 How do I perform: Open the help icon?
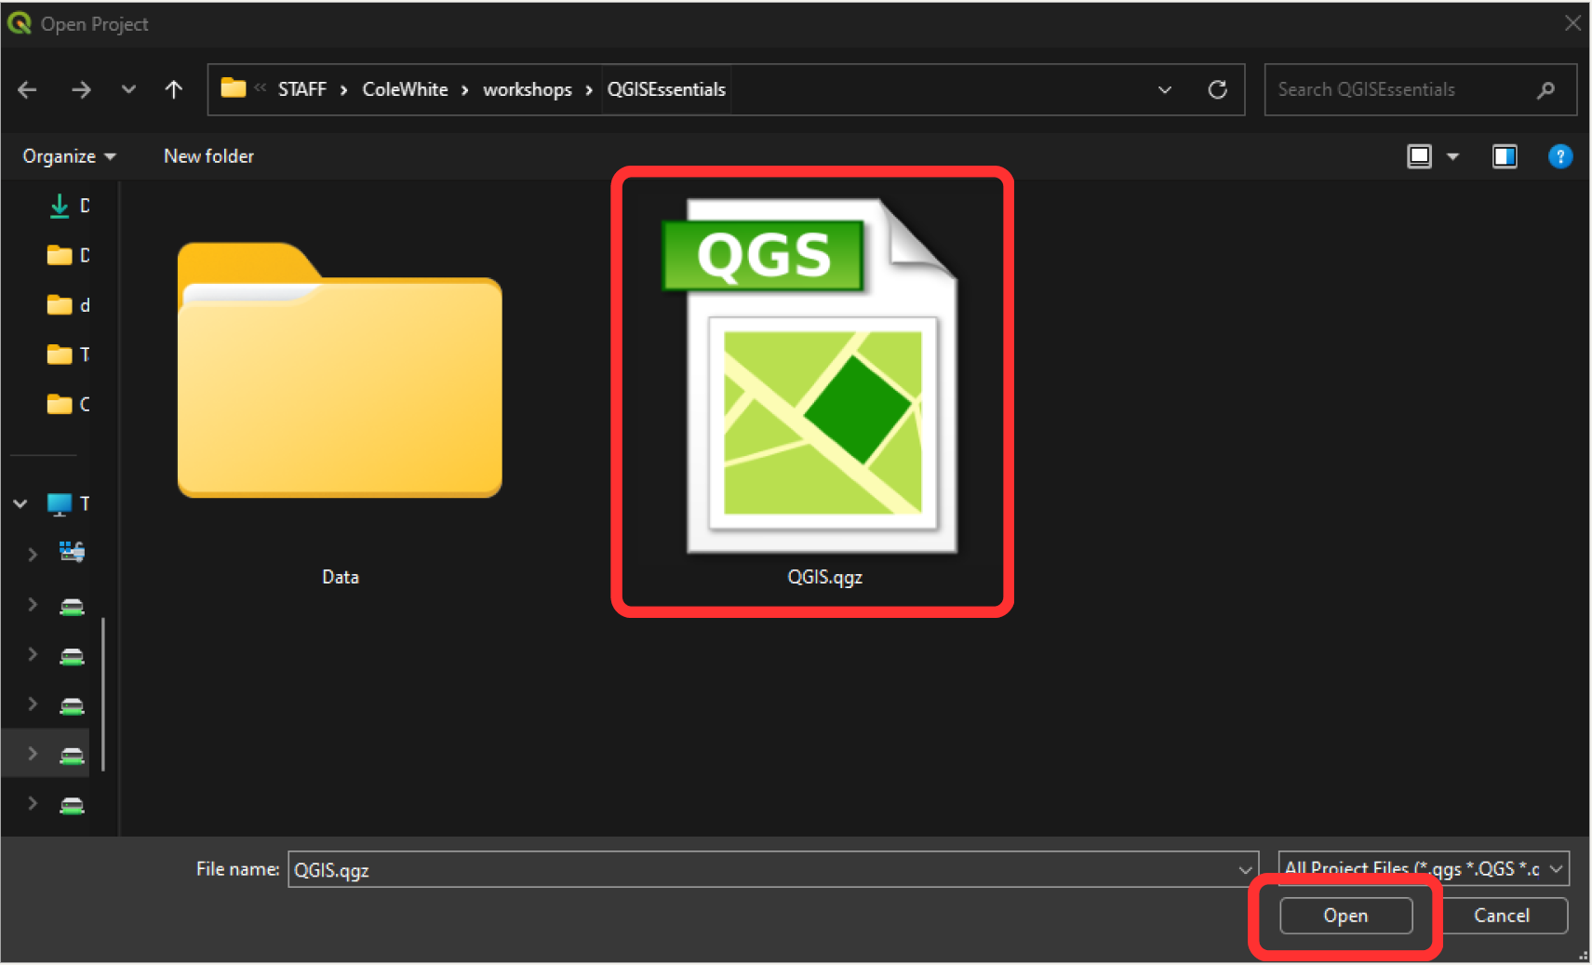1559,156
